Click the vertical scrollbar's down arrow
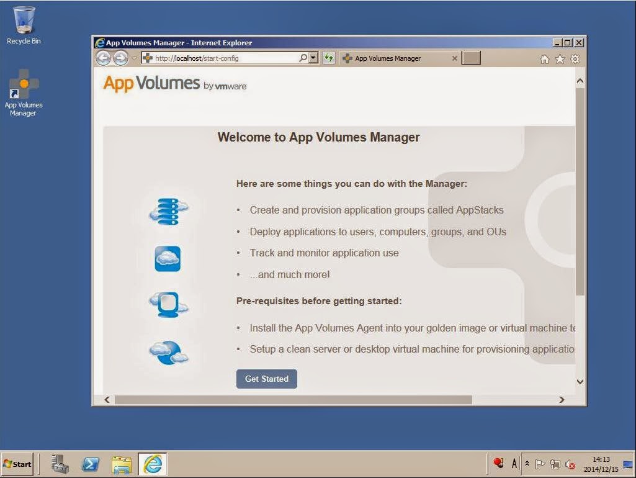This screenshot has height=478, width=636. pos(580,382)
